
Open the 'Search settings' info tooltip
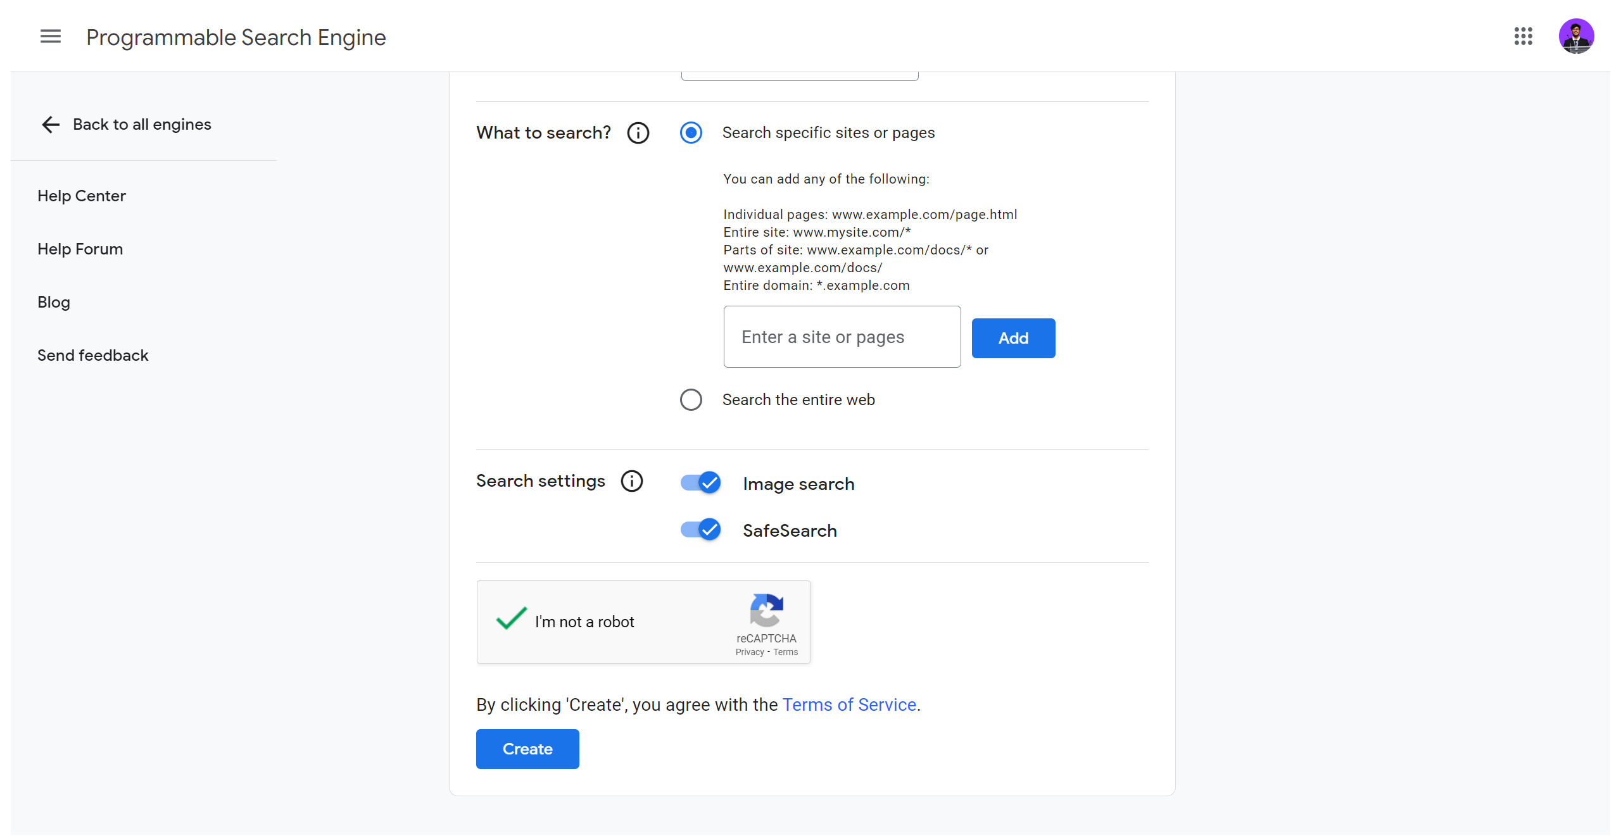631,481
